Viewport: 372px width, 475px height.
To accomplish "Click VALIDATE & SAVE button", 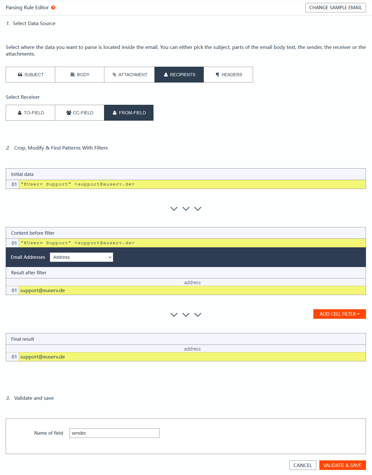I will click(343, 465).
